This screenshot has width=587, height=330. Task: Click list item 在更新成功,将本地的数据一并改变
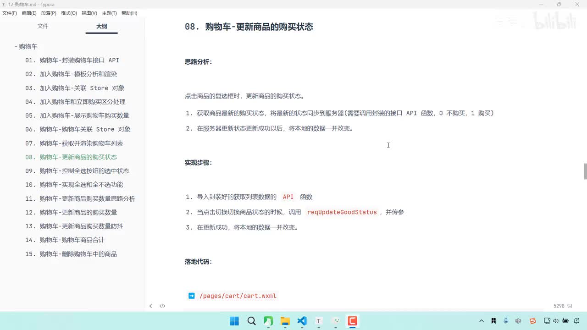point(248,227)
